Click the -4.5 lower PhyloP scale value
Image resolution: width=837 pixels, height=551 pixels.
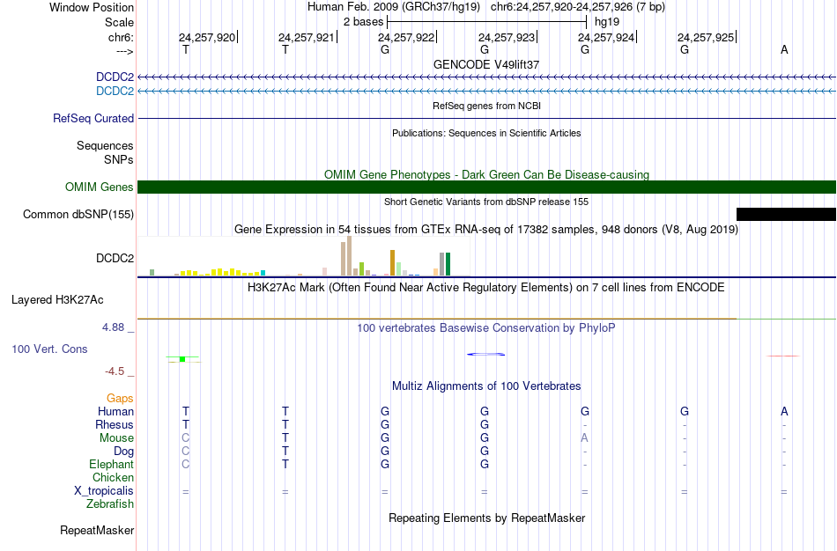(x=115, y=371)
